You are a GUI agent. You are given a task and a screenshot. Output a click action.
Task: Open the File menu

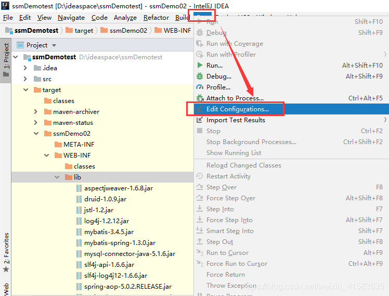pyautogui.click(x=8, y=18)
